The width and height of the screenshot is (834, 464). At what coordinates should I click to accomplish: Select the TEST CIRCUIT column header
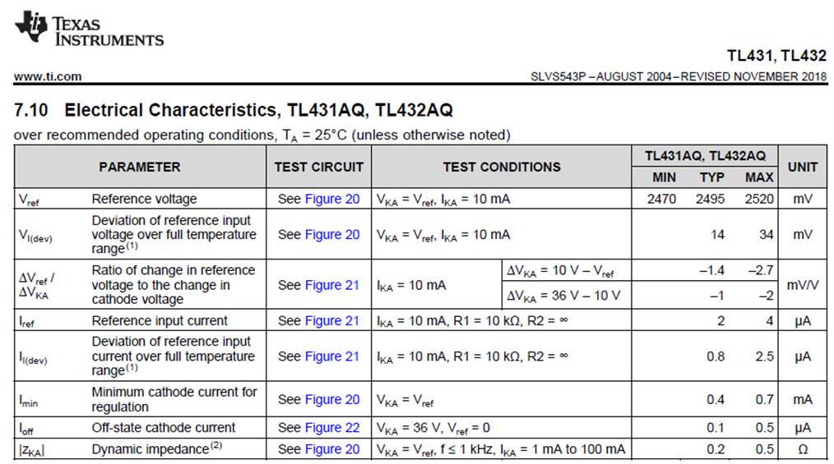[318, 167]
